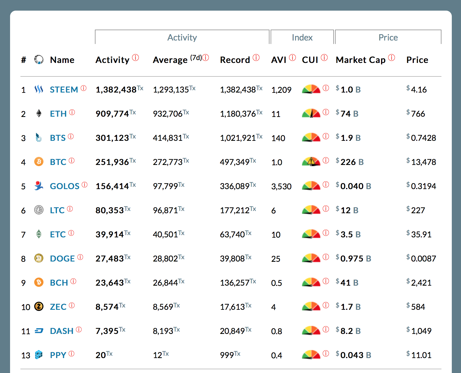
Task: Open the GOLOS coin link
Action: pyautogui.click(x=65, y=186)
